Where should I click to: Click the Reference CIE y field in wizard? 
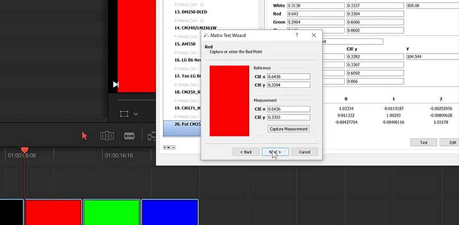(x=289, y=85)
